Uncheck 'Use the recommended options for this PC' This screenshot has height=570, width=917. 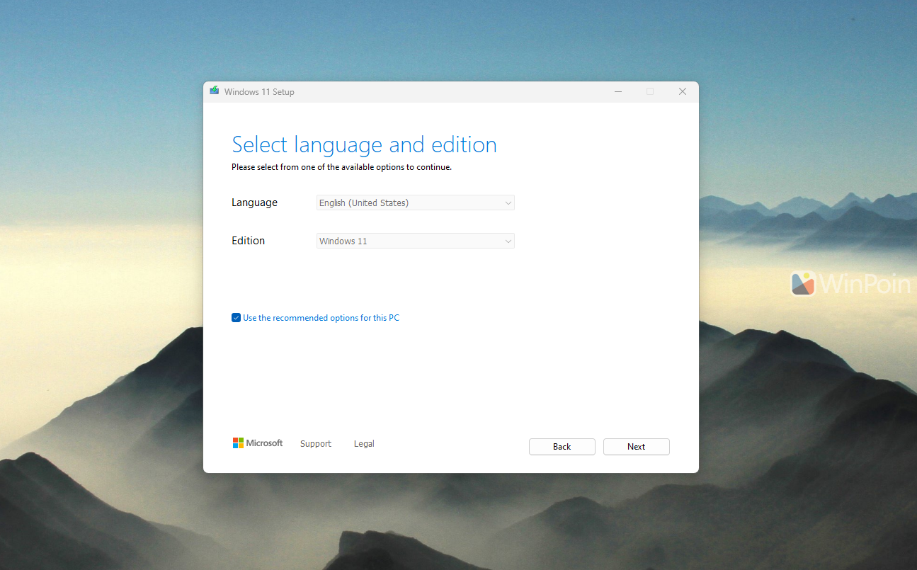coord(236,317)
